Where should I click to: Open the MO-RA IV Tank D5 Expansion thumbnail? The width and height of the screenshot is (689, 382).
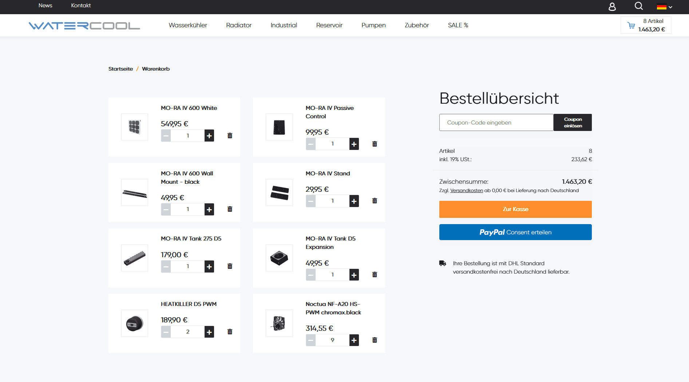pos(279,258)
